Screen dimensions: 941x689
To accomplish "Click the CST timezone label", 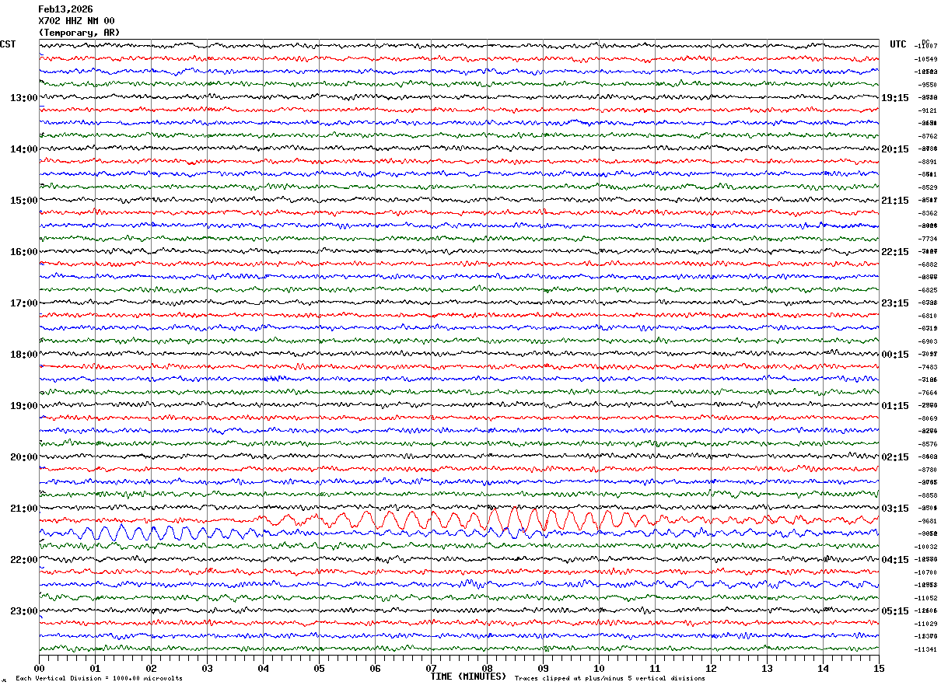I will coord(8,44).
